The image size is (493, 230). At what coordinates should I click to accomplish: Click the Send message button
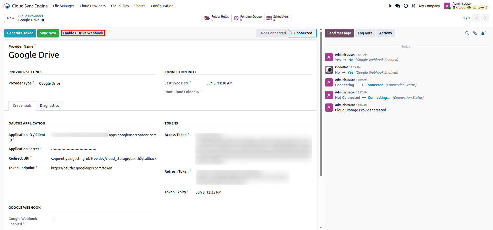click(x=339, y=33)
